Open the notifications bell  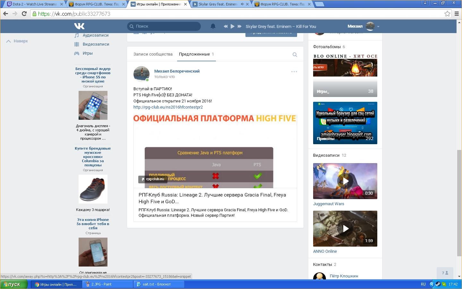click(x=213, y=26)
